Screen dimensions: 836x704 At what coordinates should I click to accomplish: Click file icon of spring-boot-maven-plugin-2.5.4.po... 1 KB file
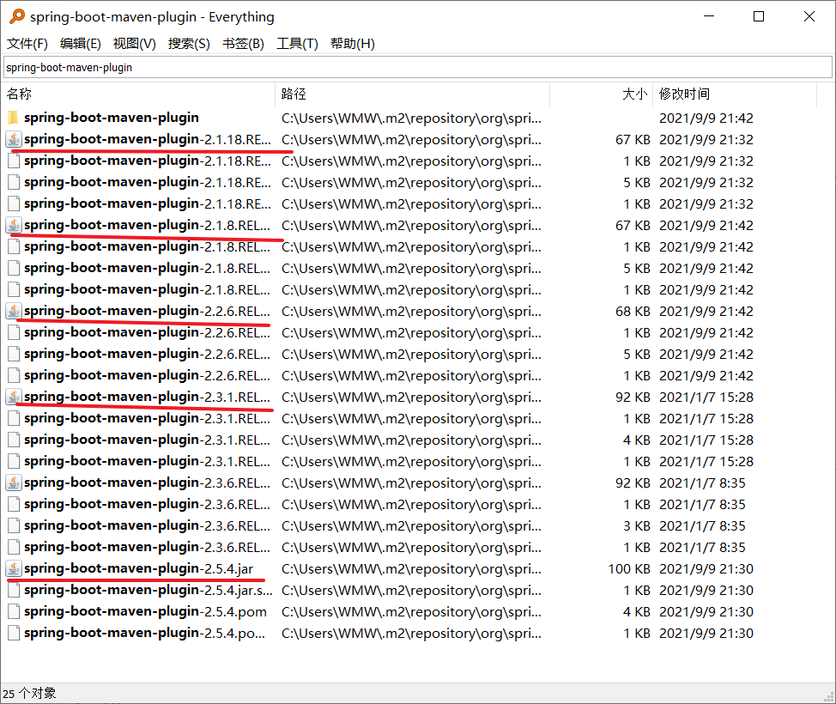click(14, 633)
